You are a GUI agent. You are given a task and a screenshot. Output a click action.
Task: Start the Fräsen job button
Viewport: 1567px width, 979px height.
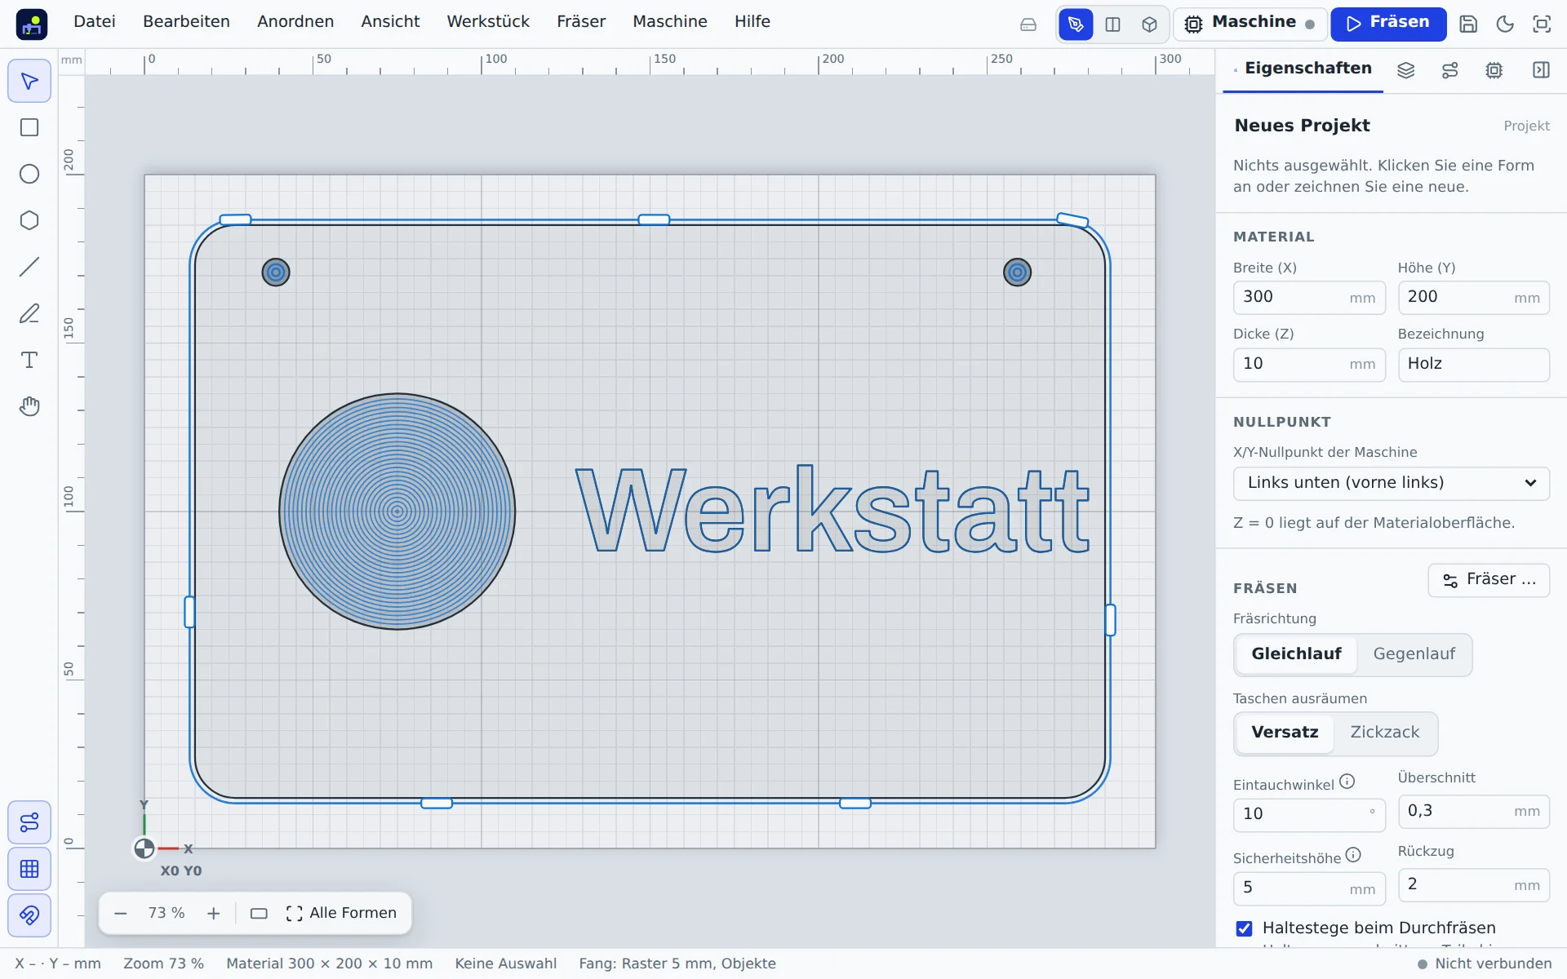(x=1387, y=24)
